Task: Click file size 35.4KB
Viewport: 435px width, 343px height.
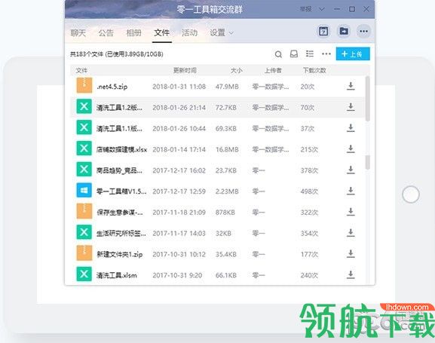Action: [x=226, y=254]
